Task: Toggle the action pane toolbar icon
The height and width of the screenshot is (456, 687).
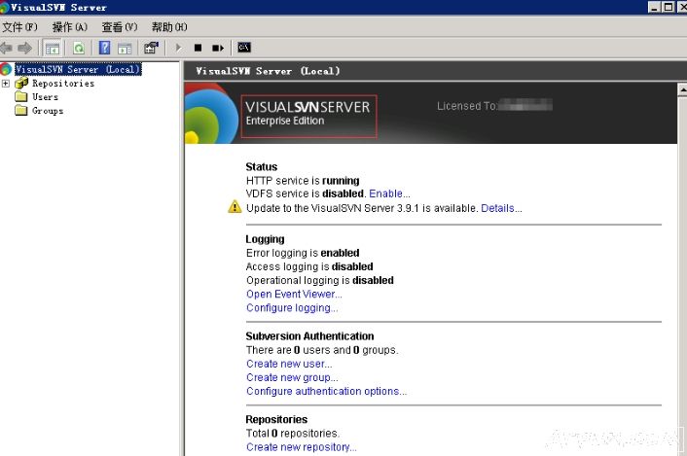Action: [125, 49]
